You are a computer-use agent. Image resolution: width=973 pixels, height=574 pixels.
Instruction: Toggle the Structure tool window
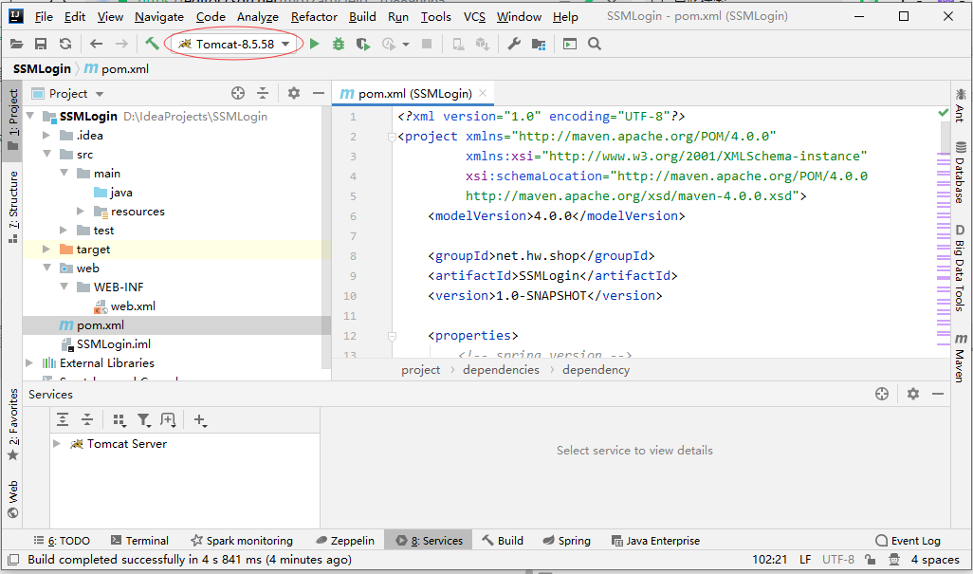pos(12,207)
